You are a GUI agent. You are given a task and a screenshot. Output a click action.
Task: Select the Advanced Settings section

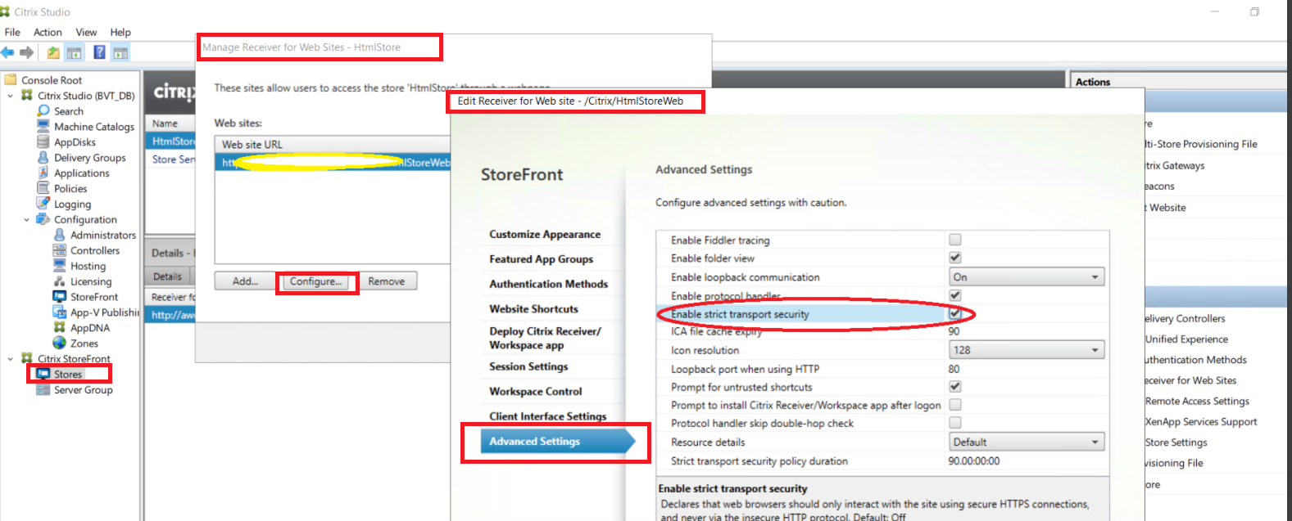(557, 442)
